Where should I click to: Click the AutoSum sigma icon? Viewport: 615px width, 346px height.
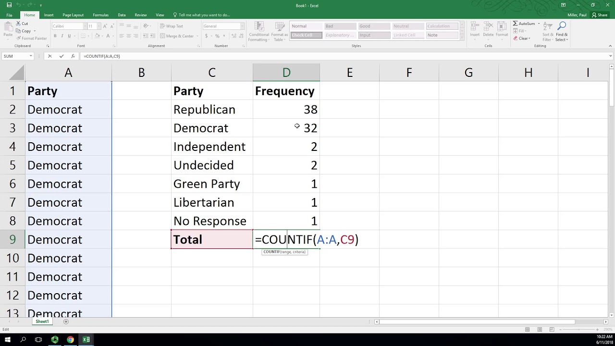515,24
